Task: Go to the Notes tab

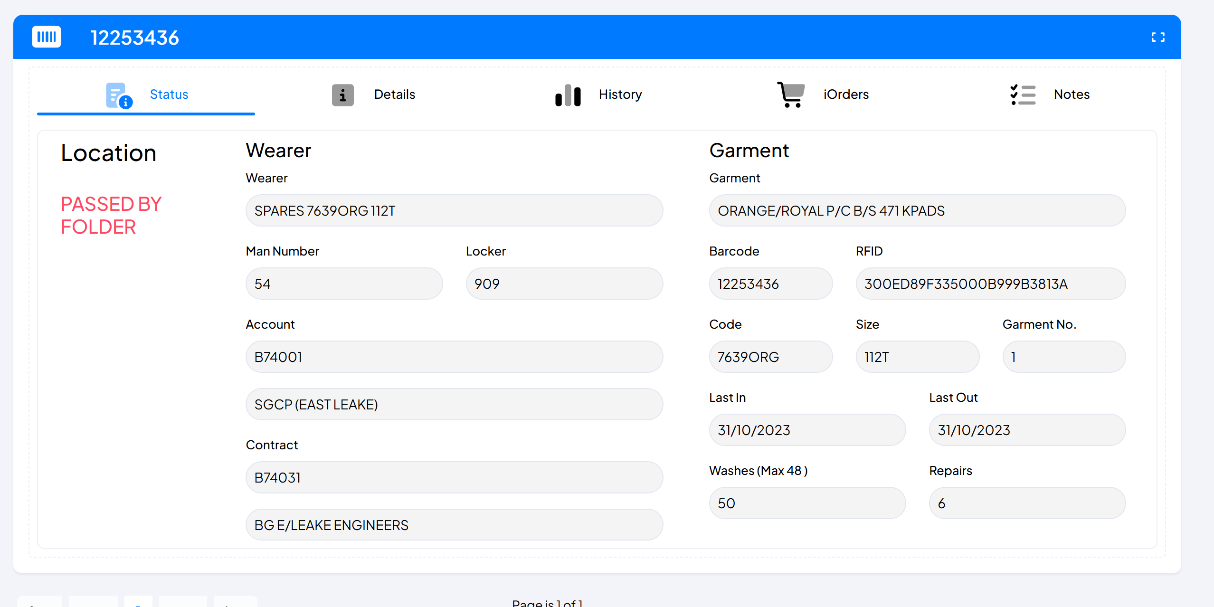Action: pyautogui.click(x=1072, y=95)
